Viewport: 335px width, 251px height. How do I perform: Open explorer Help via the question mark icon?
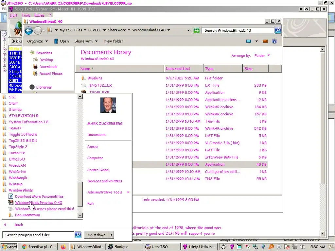click(274, 41)
